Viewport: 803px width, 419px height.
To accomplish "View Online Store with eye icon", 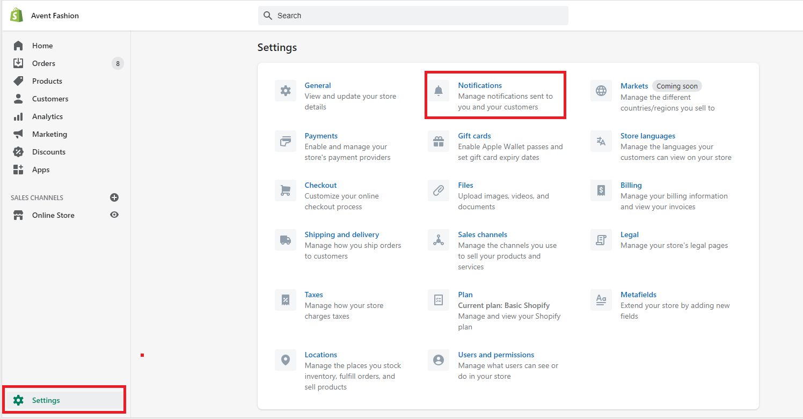I will click(x=114, y=215).
